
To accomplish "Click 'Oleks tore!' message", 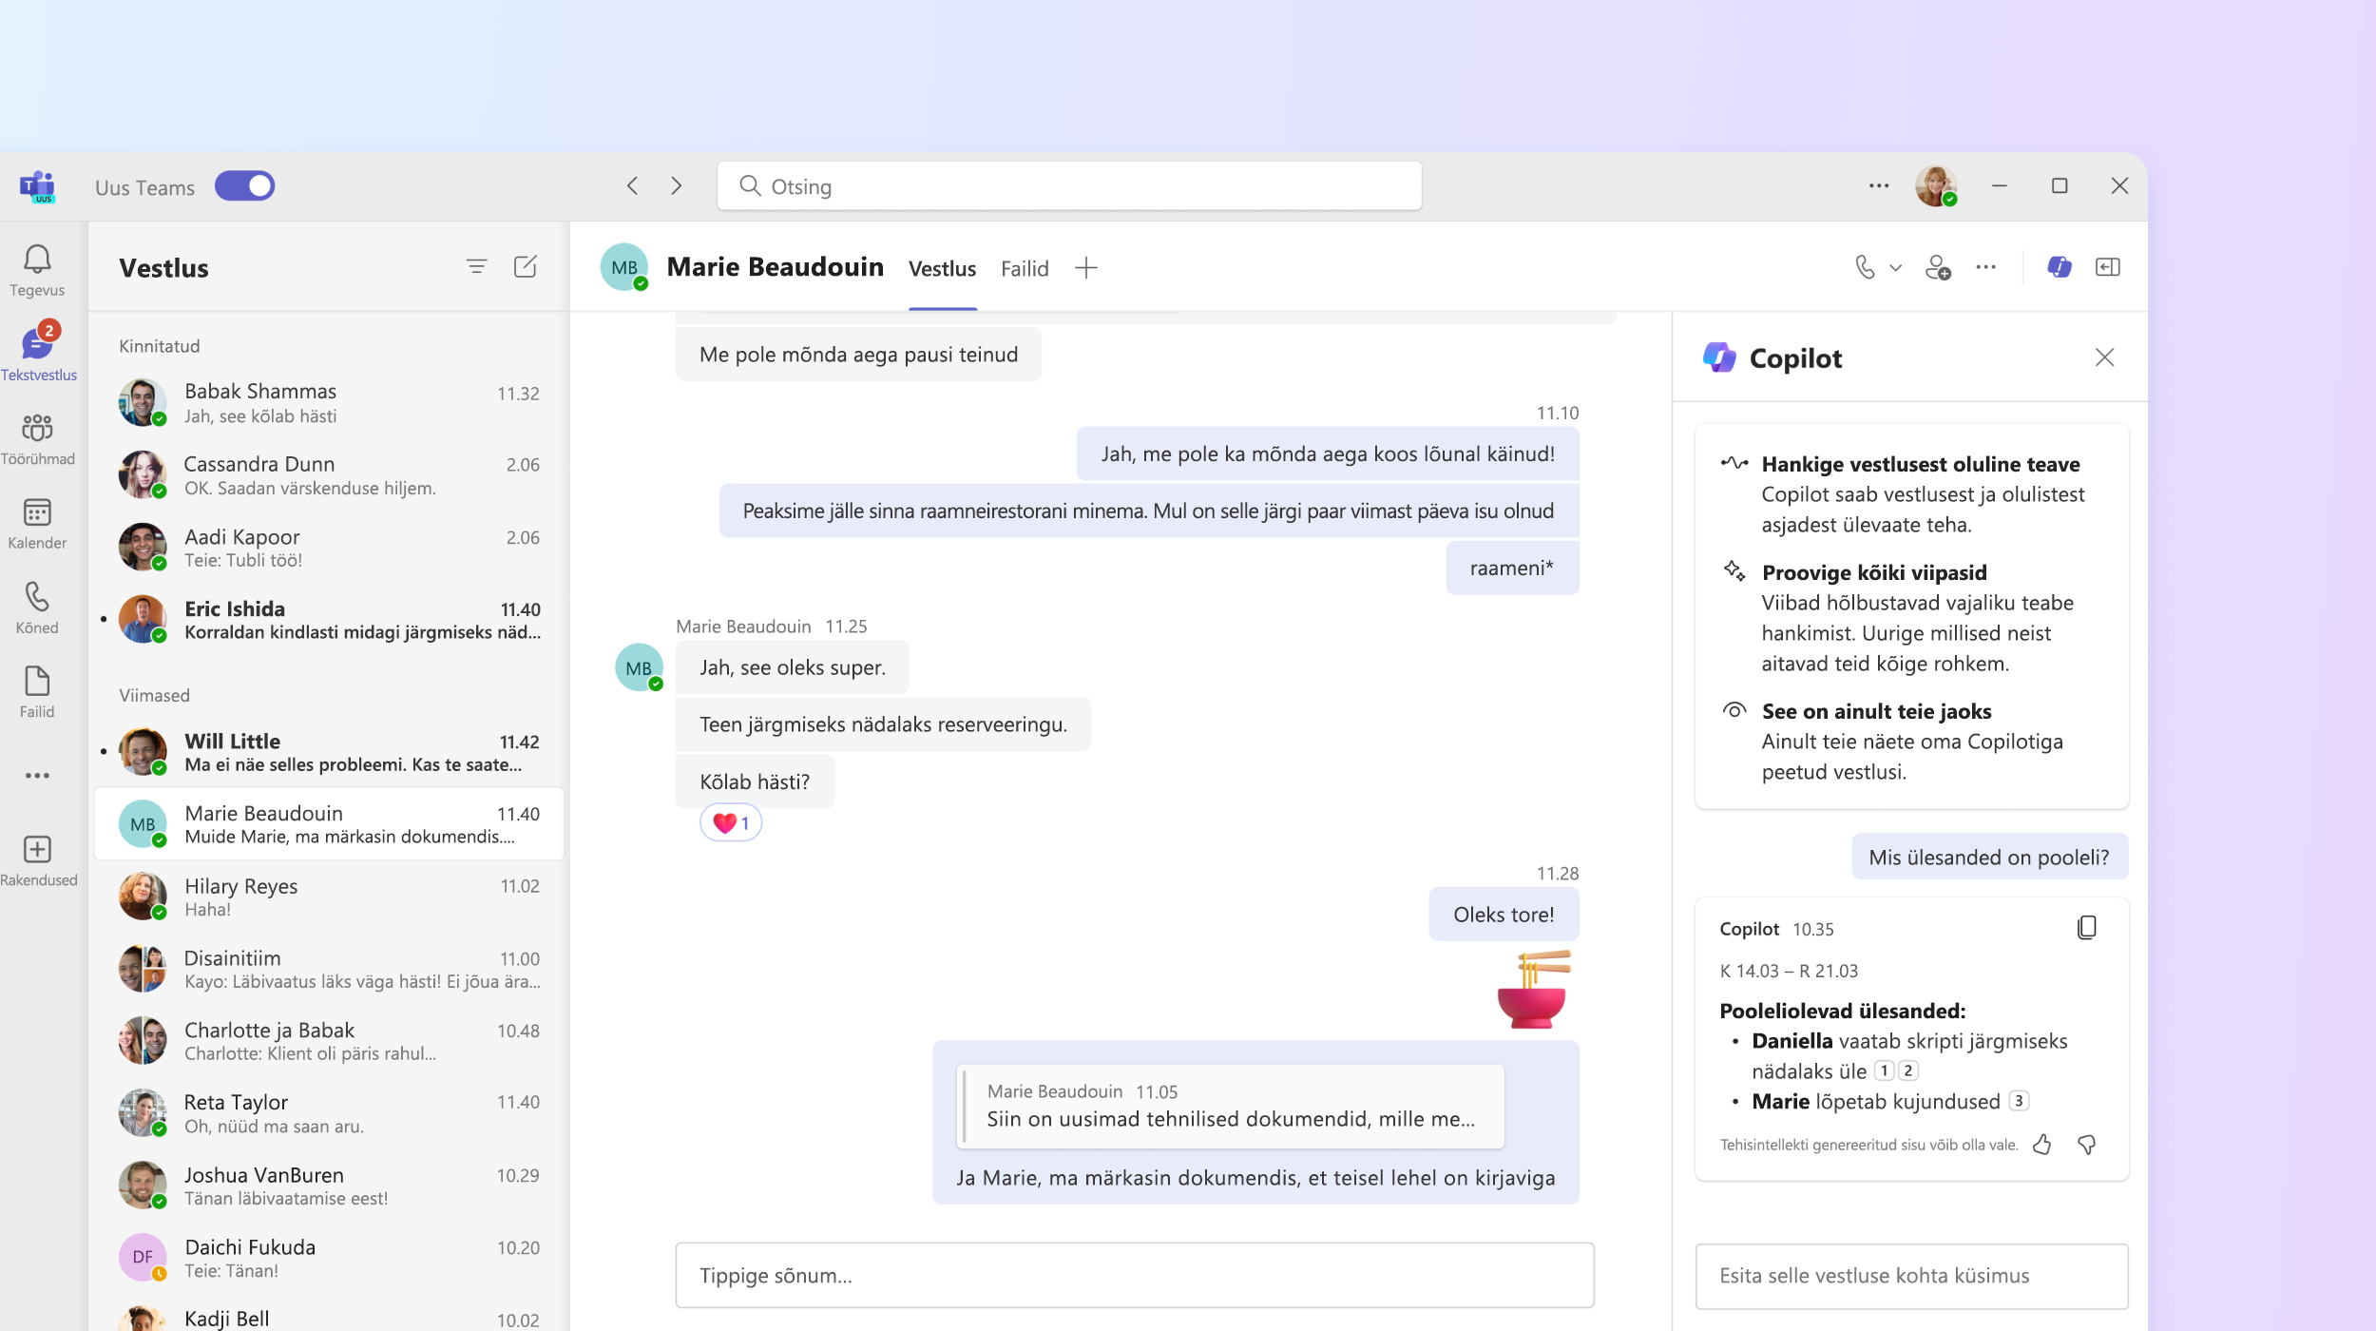I will point(1504,914).
